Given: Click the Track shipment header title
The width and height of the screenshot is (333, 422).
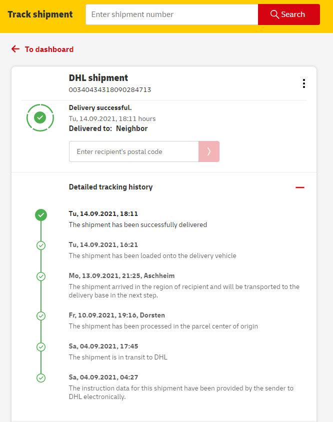Looking at the screenshot, I should [40, 14].
